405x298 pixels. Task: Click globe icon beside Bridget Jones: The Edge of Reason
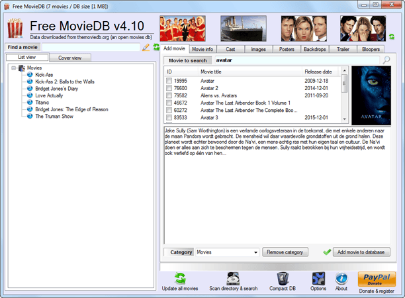[x=30, y=109]
